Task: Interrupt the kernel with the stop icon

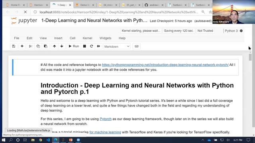Action: coord(84,46)
